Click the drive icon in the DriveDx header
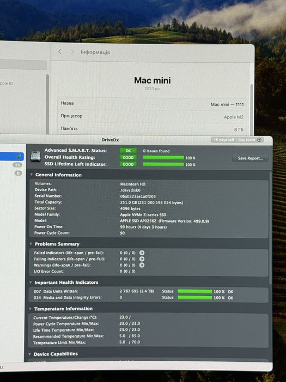The image size is (286, 382). coord(35,156)
